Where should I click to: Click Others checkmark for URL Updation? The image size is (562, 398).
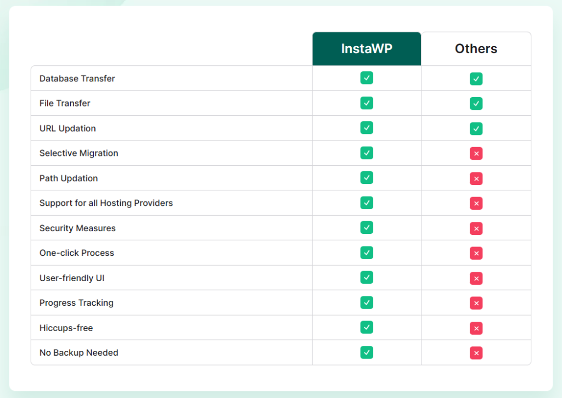pyautogui.click(x=476, y=128)
